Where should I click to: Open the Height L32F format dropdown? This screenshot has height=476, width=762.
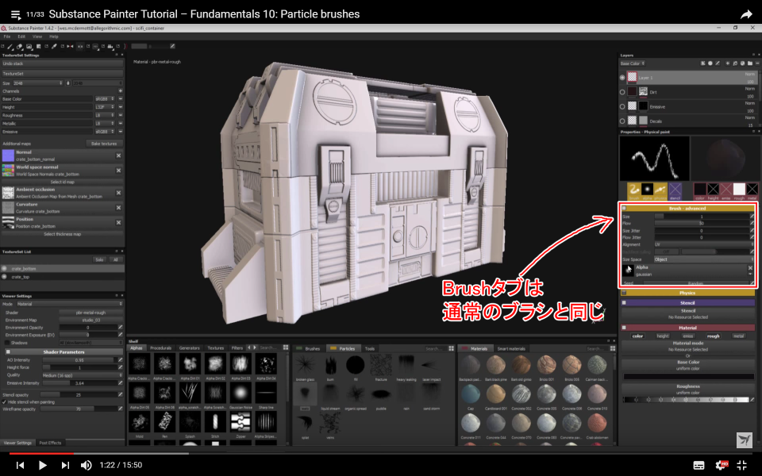[x=105, y=107]
